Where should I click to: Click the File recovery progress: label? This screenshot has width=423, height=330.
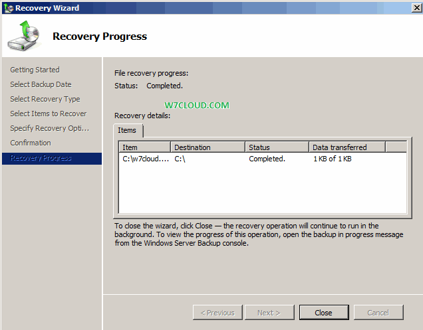[152, 73]
